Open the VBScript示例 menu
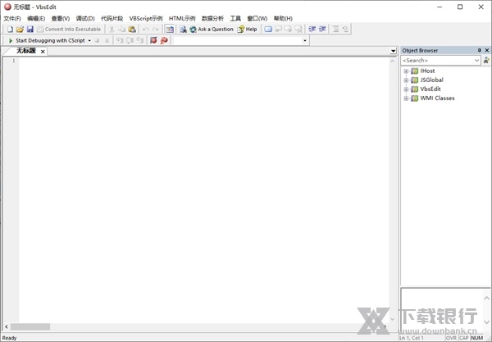This screenshot has width=492, height=342. pyautogui.click(x=145, y=18)
